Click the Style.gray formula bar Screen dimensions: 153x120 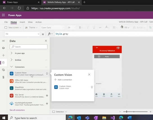click(x=104, y=34)
